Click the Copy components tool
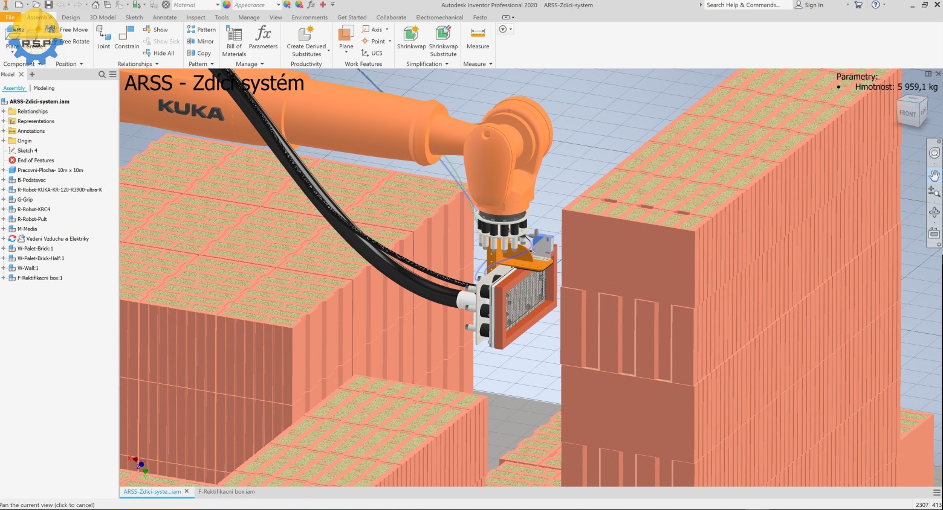 pyautogui.click(x=199, y=53)
